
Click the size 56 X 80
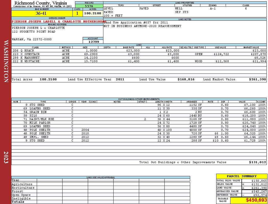pyautogui.click(x=164, y=126)
